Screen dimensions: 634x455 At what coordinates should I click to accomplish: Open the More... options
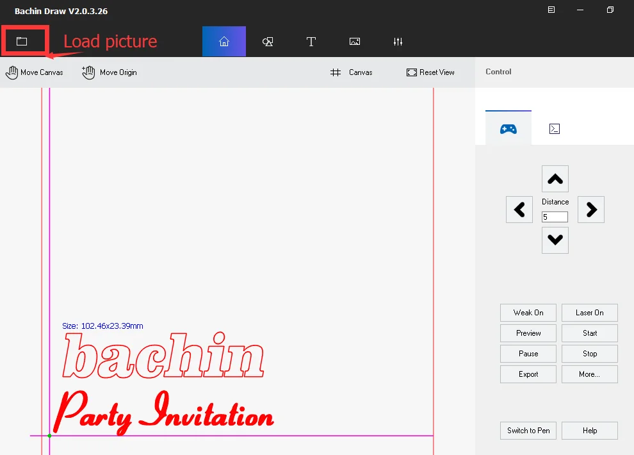[x=590, y=374]
